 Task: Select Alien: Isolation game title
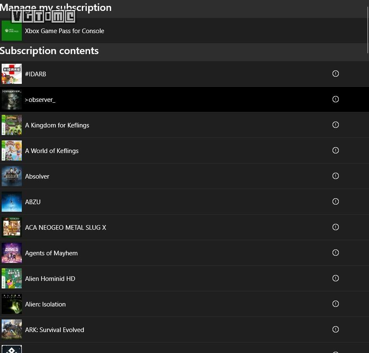45,304
